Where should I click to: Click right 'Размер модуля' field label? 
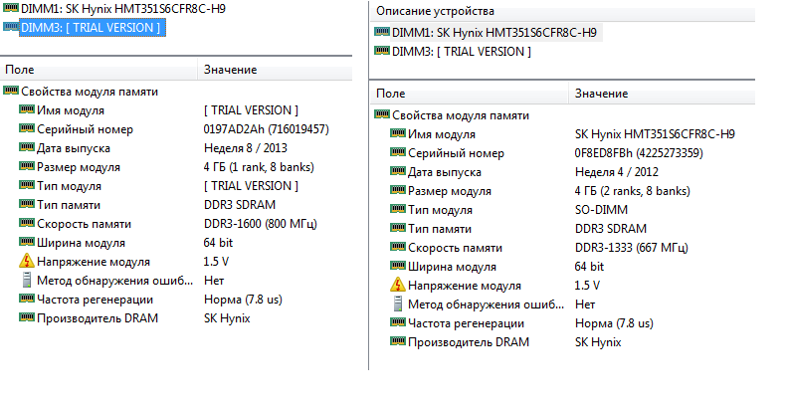pos(450,191)
